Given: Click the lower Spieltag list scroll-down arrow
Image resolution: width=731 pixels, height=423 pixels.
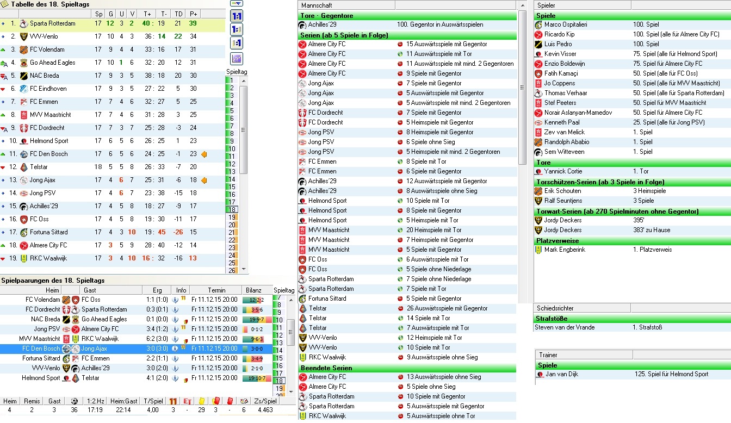Looking at the screenshot, I should point(290,391).
